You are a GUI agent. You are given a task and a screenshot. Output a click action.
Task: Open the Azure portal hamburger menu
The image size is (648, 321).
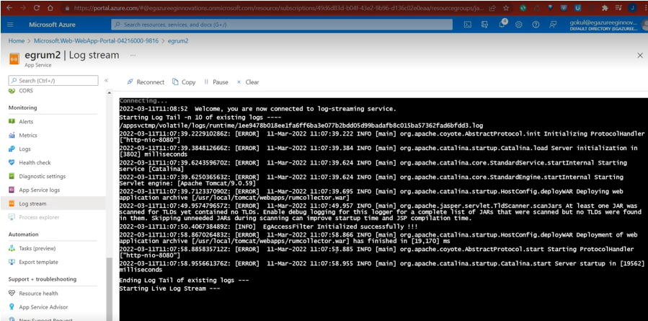point(10,25)
